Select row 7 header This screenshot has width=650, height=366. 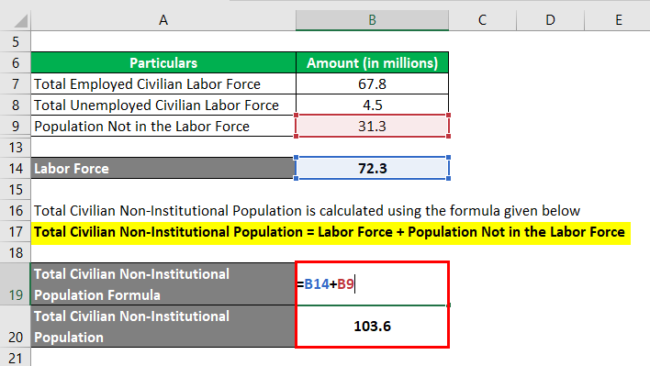coord(16,84)
